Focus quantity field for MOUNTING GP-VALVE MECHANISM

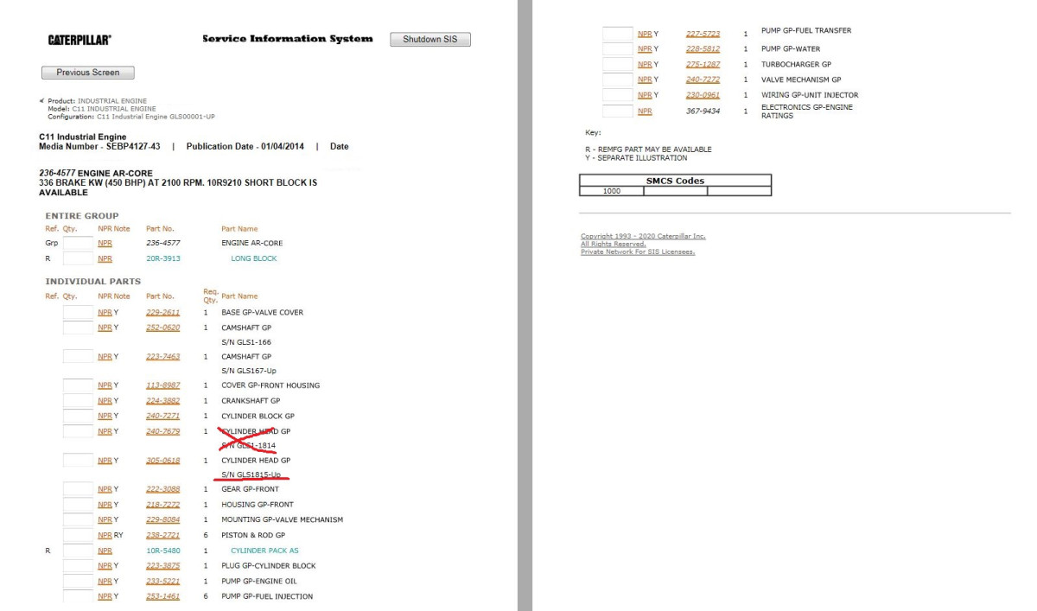tap(78, 519)
